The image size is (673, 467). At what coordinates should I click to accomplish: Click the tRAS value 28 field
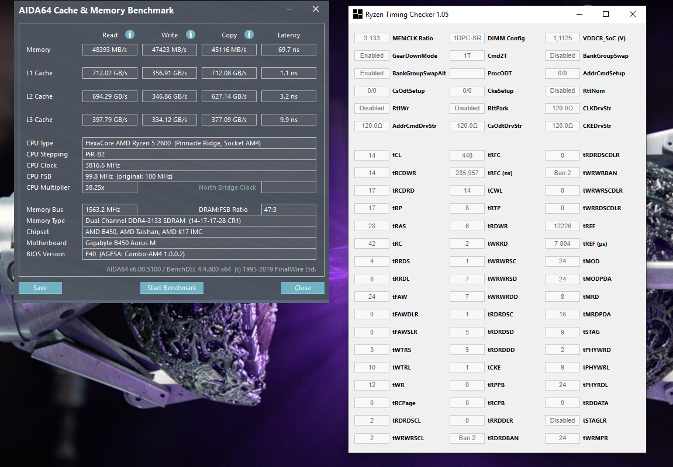[x=372, y=226]
